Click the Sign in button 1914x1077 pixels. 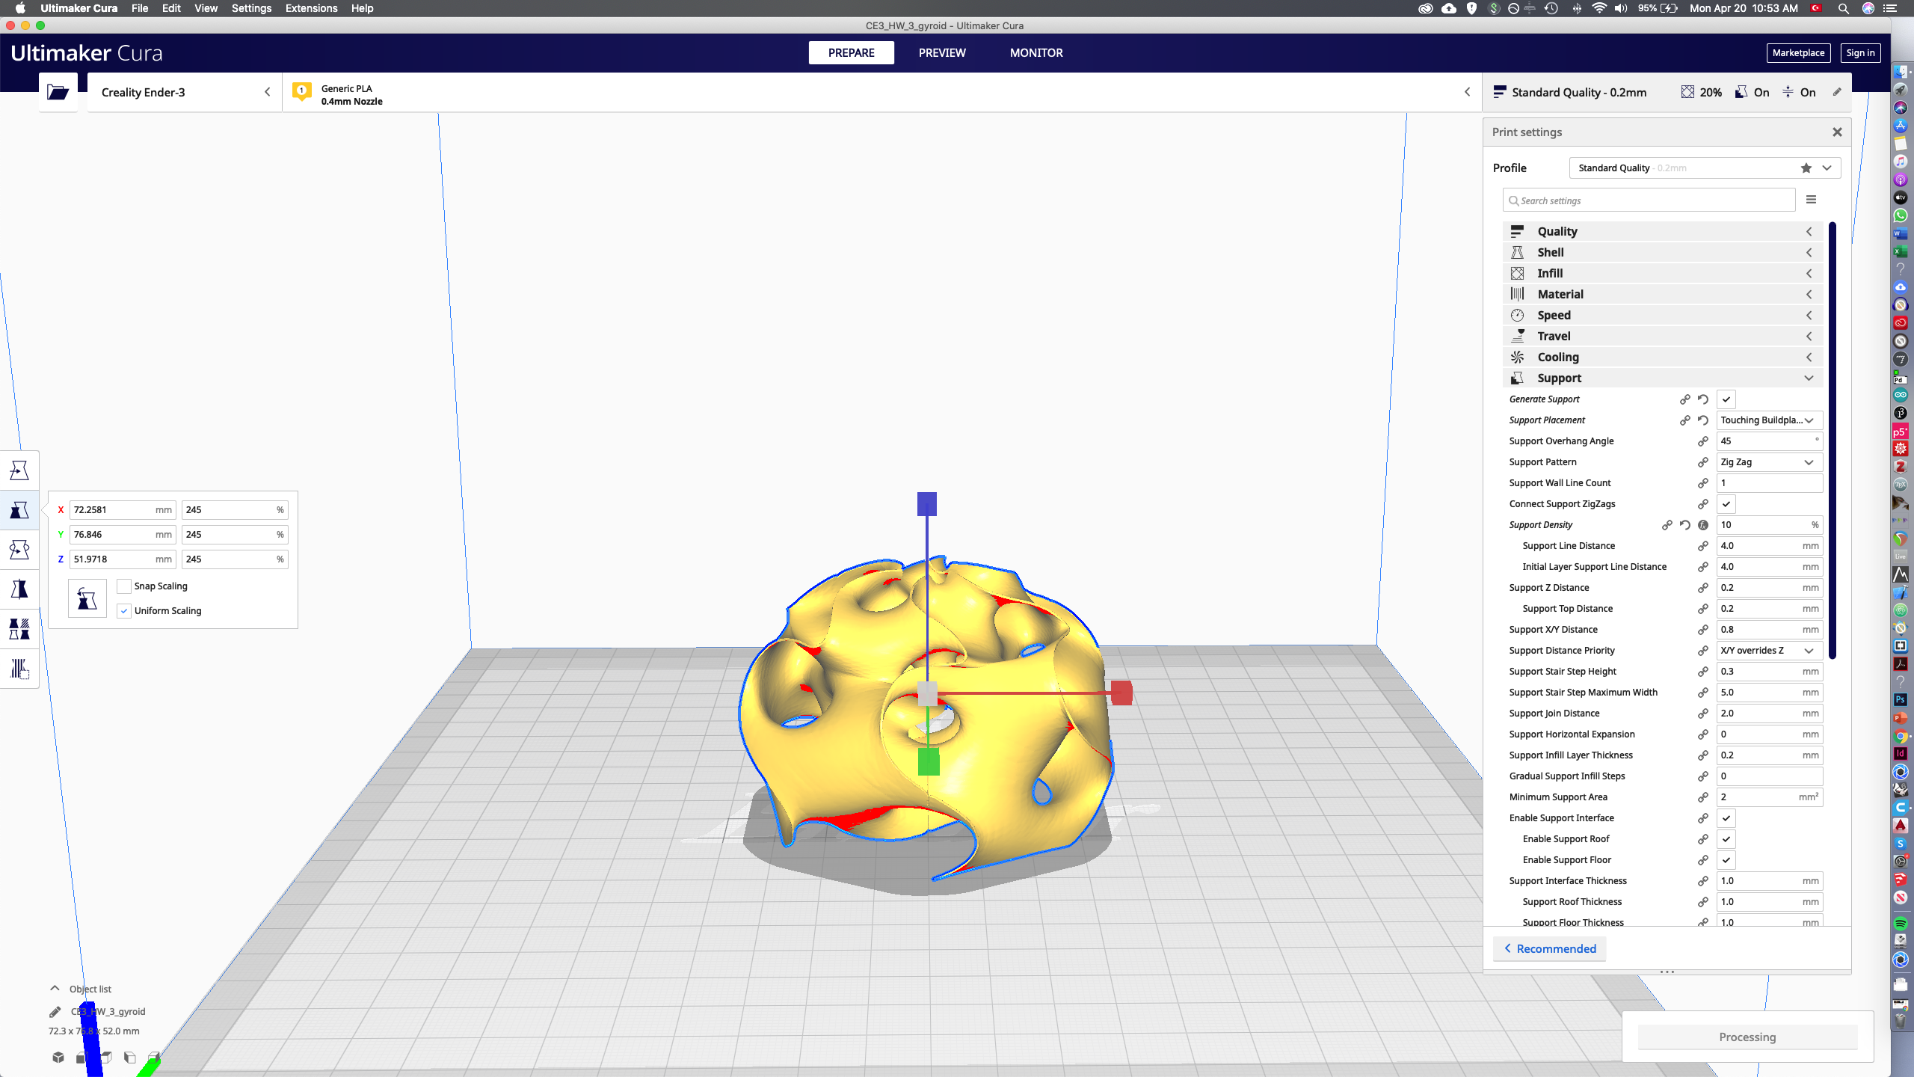click(x=1860, y=53)
